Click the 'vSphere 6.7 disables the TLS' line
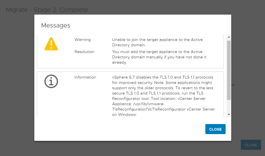 [163, 77]
